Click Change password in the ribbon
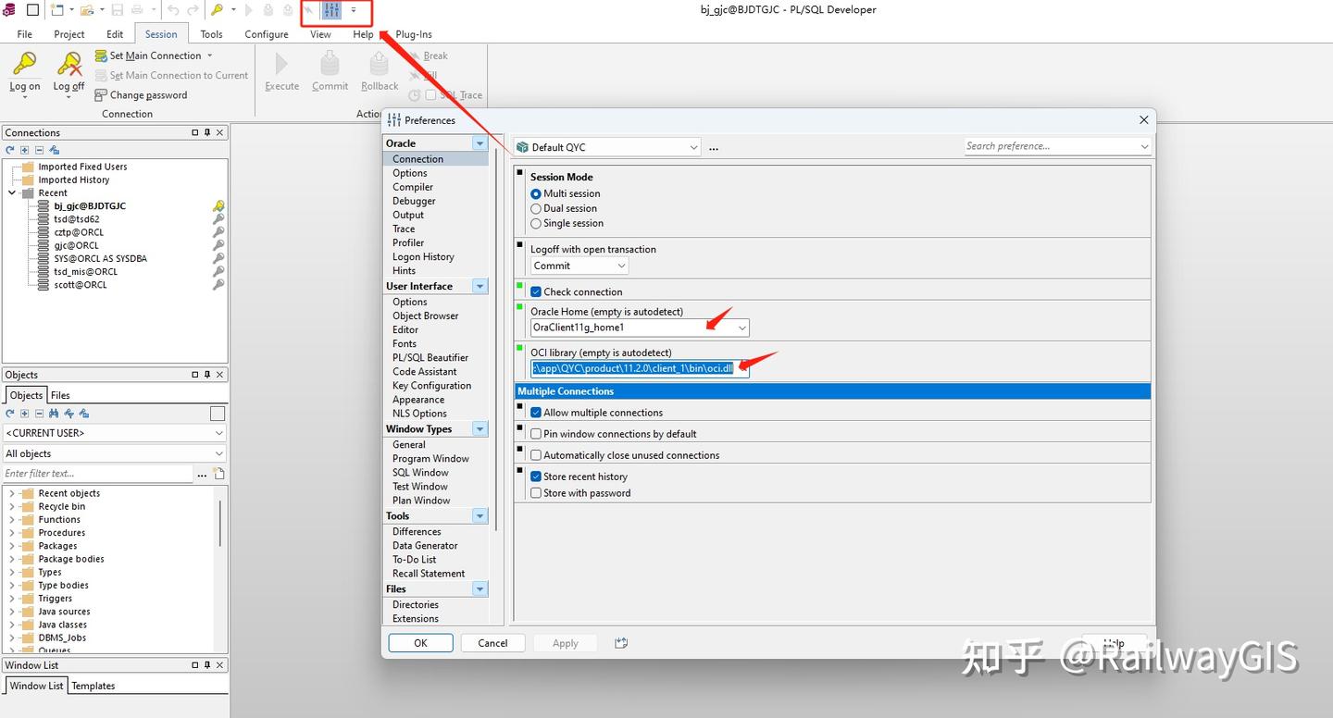Screen dimensions: 1333x718 pos(141,95)
